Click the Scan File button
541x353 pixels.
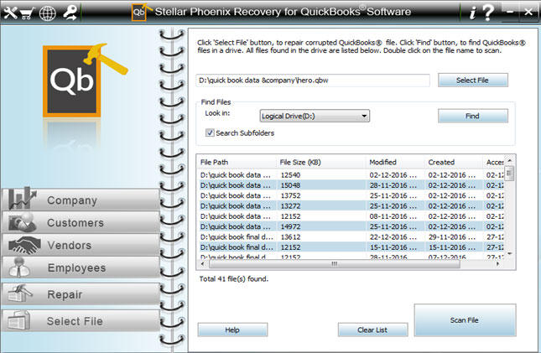(466, 320)
